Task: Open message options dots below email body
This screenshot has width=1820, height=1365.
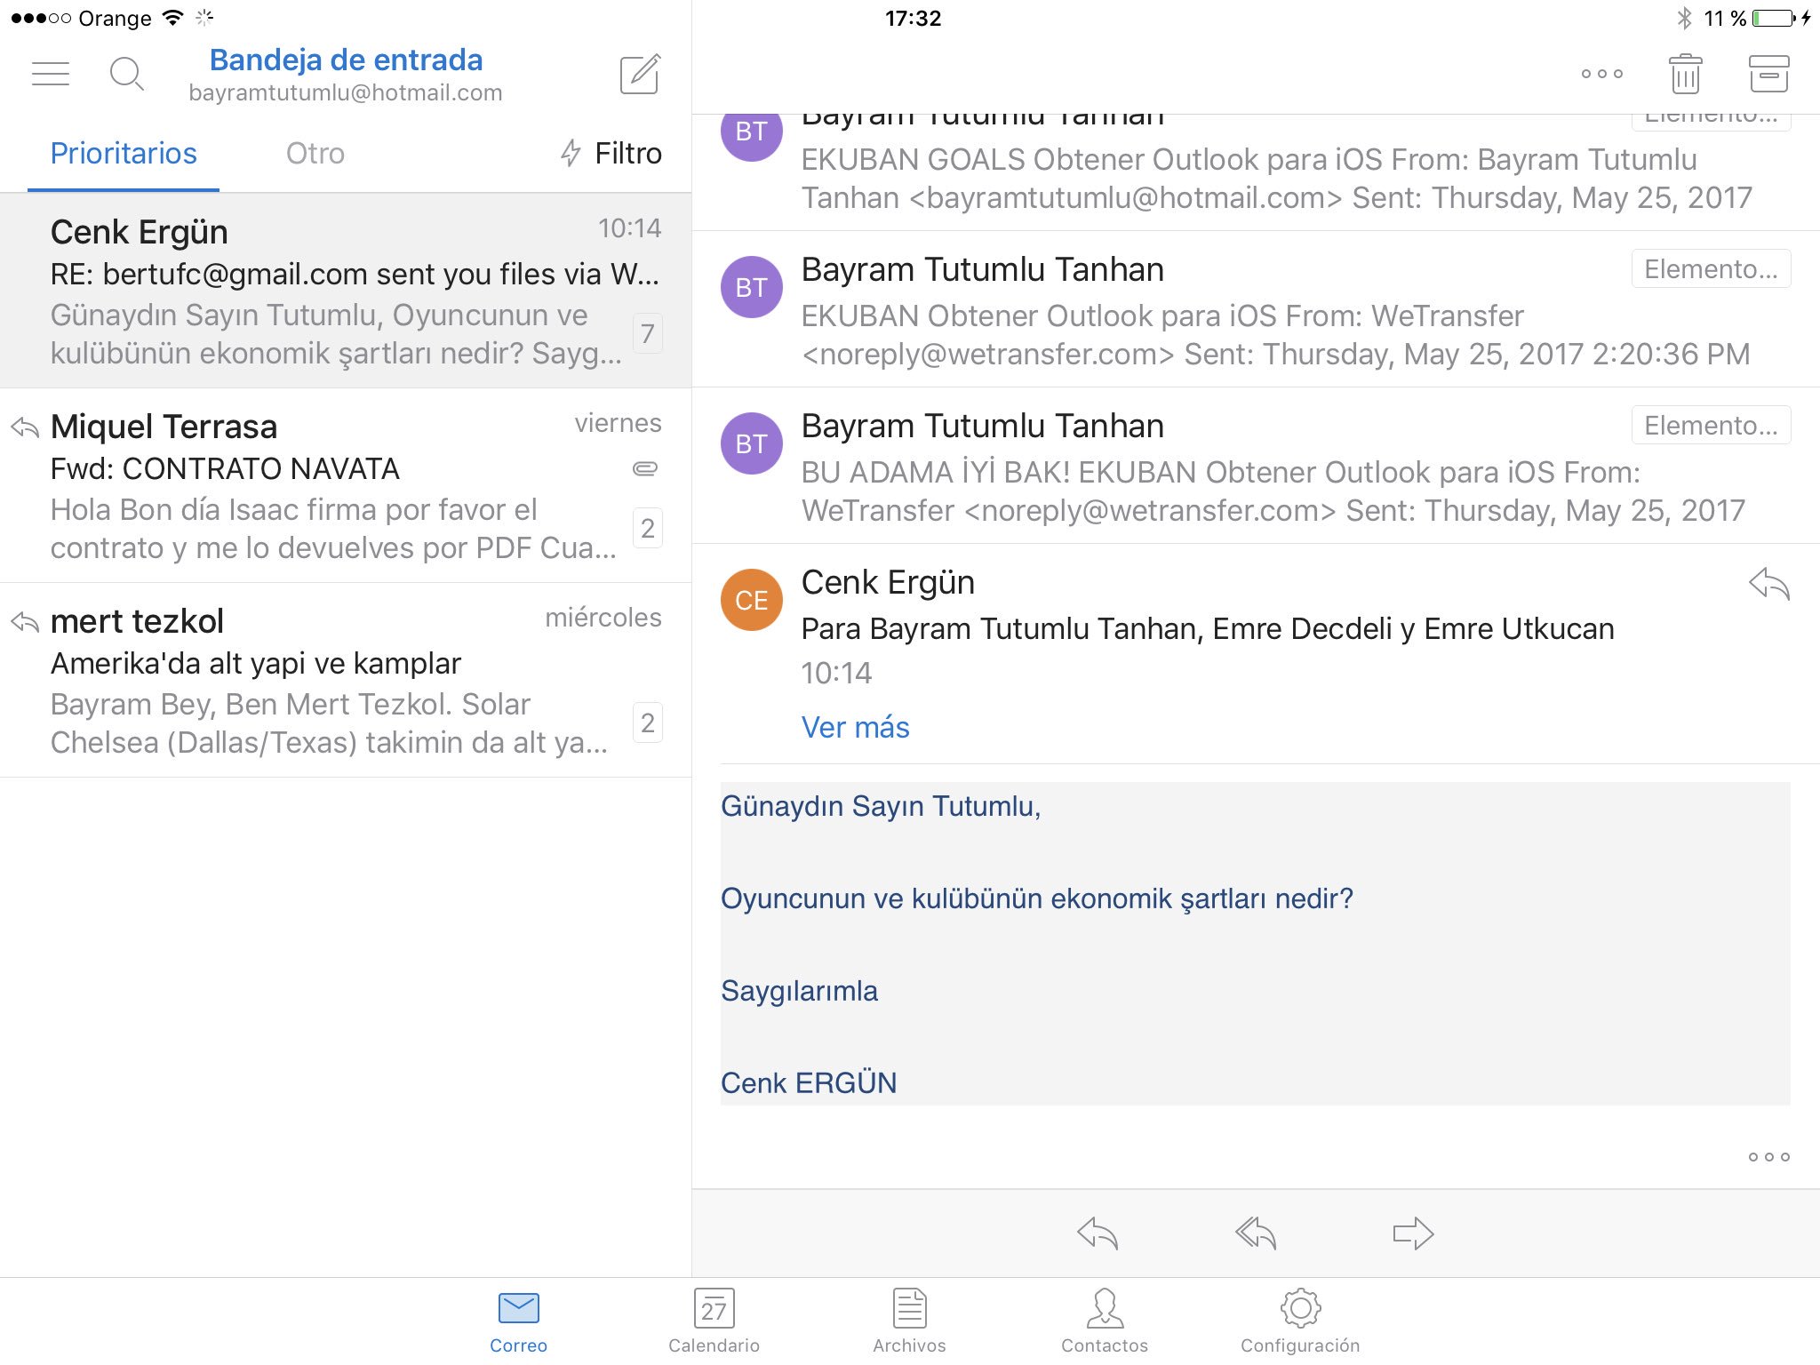Action: pyautogui.click(x=1768, y=1157)
